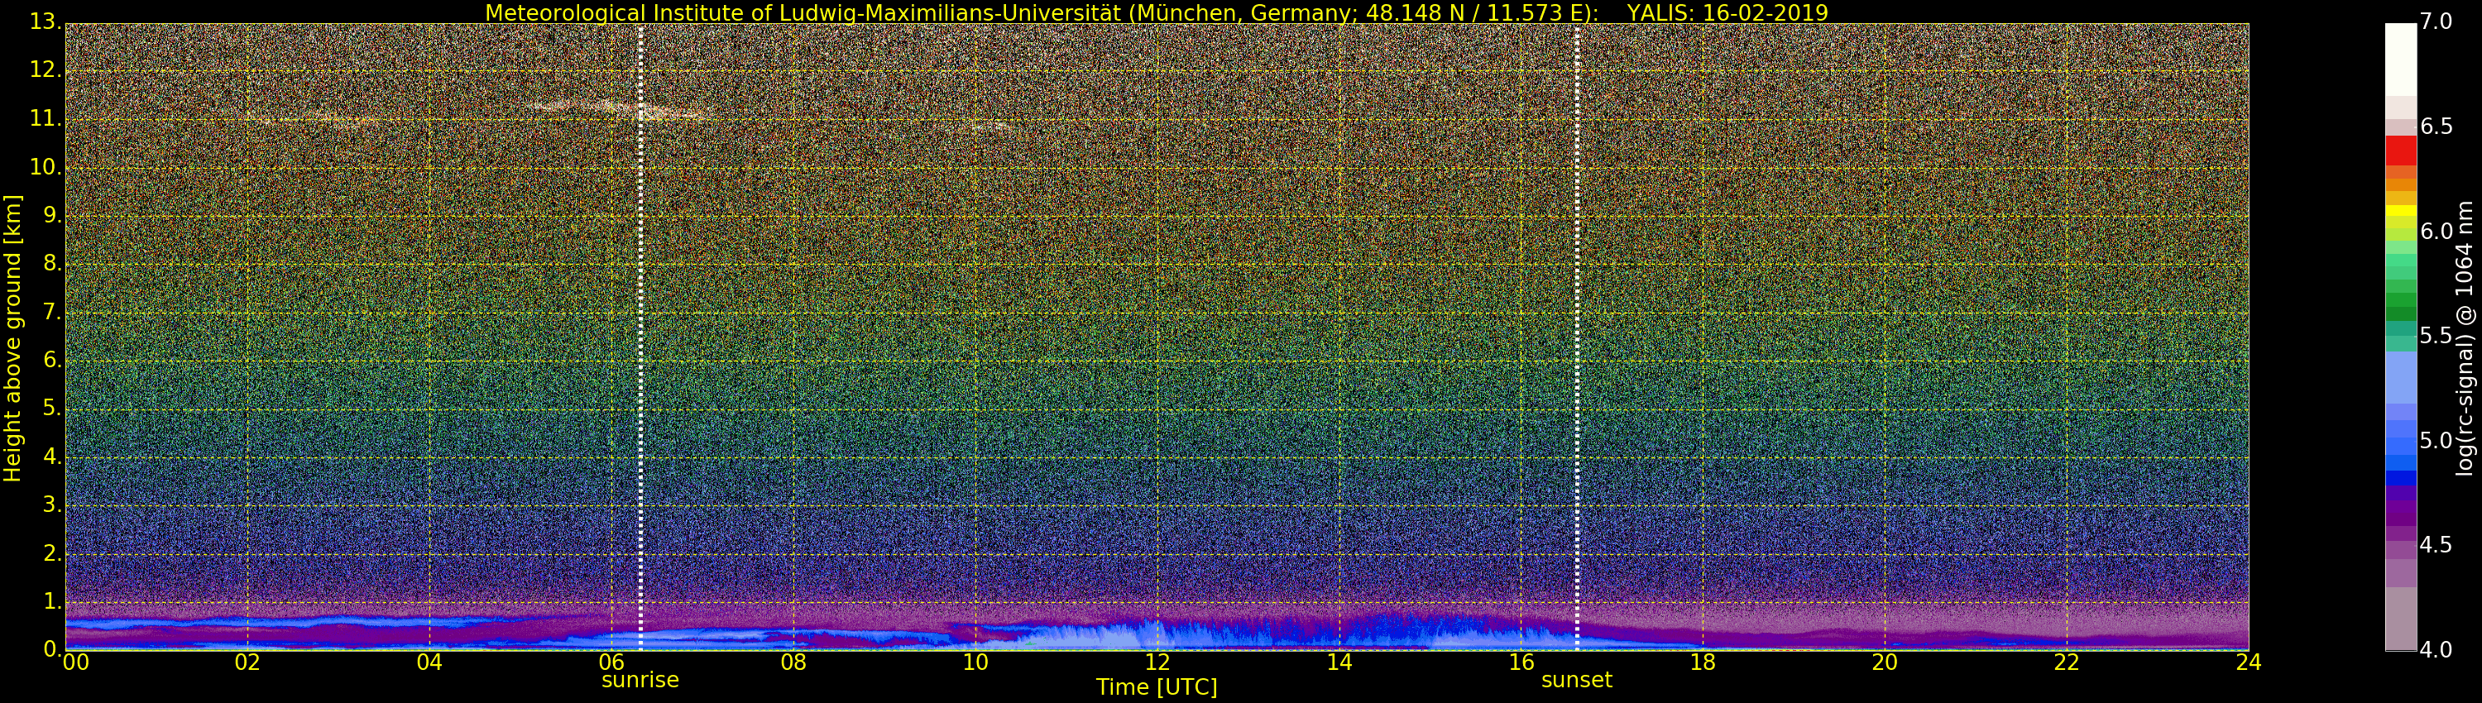Click the height axis tick label 6
The height and width of the screenshot is (703, 2482).
pos(52,360)
